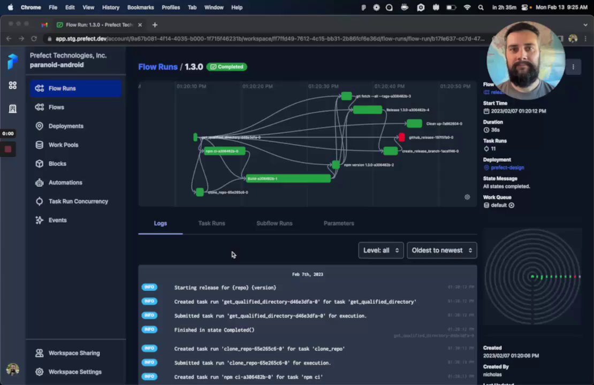Click the Completed status badge
Viewport: 594px width, 385px height.
(226, 67)
